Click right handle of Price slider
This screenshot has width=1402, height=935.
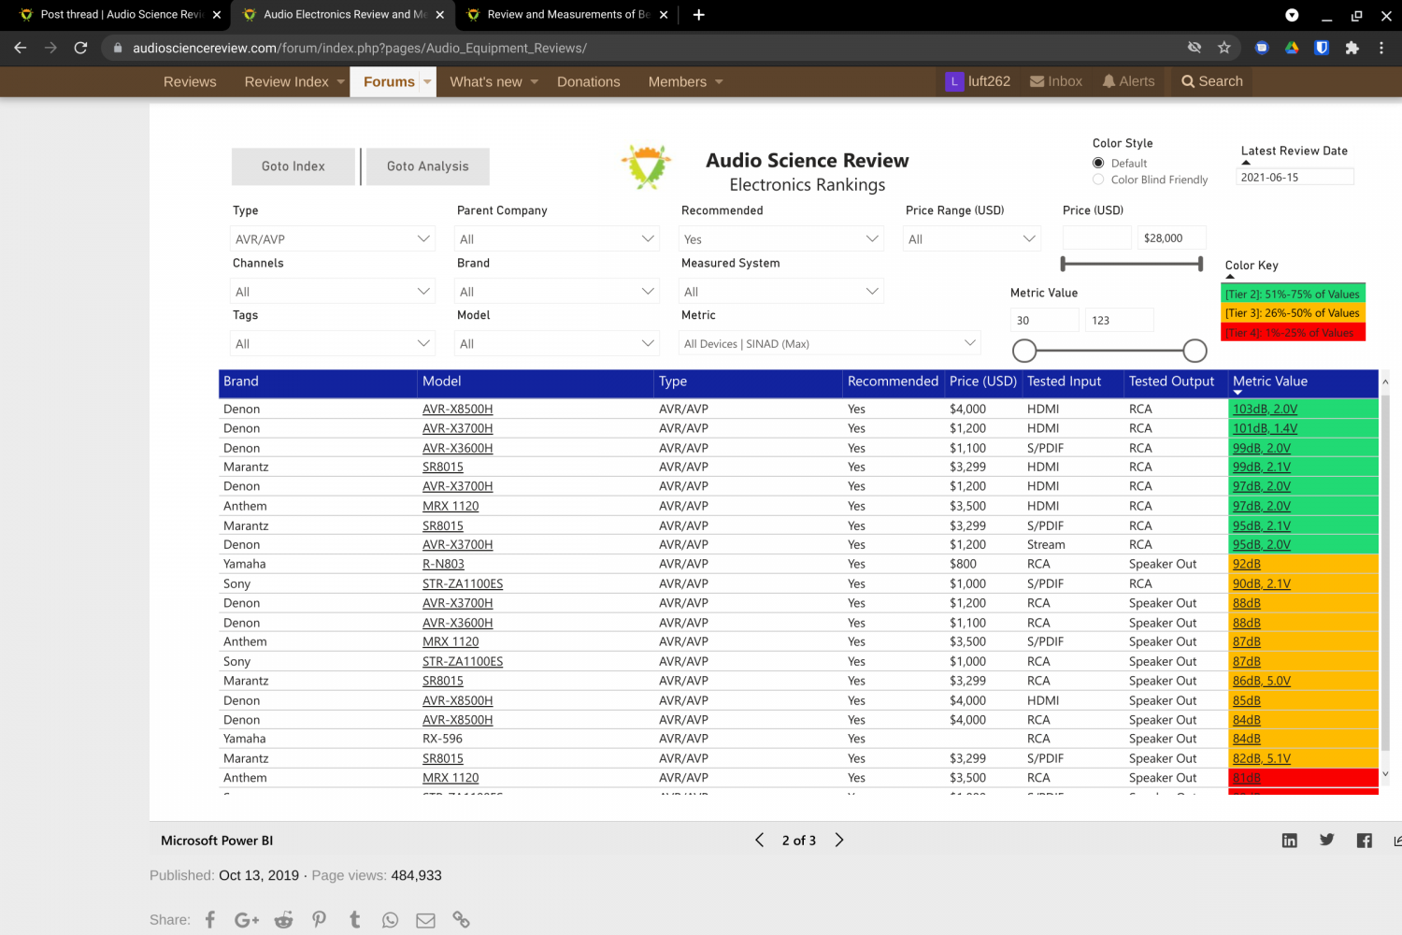click(1200, 265)
